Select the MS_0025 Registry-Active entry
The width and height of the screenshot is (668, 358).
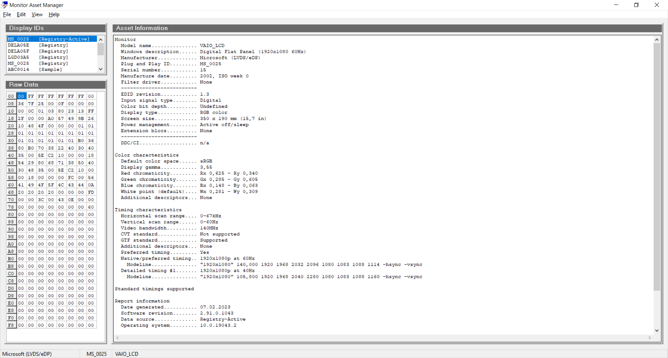coord(49,39)
